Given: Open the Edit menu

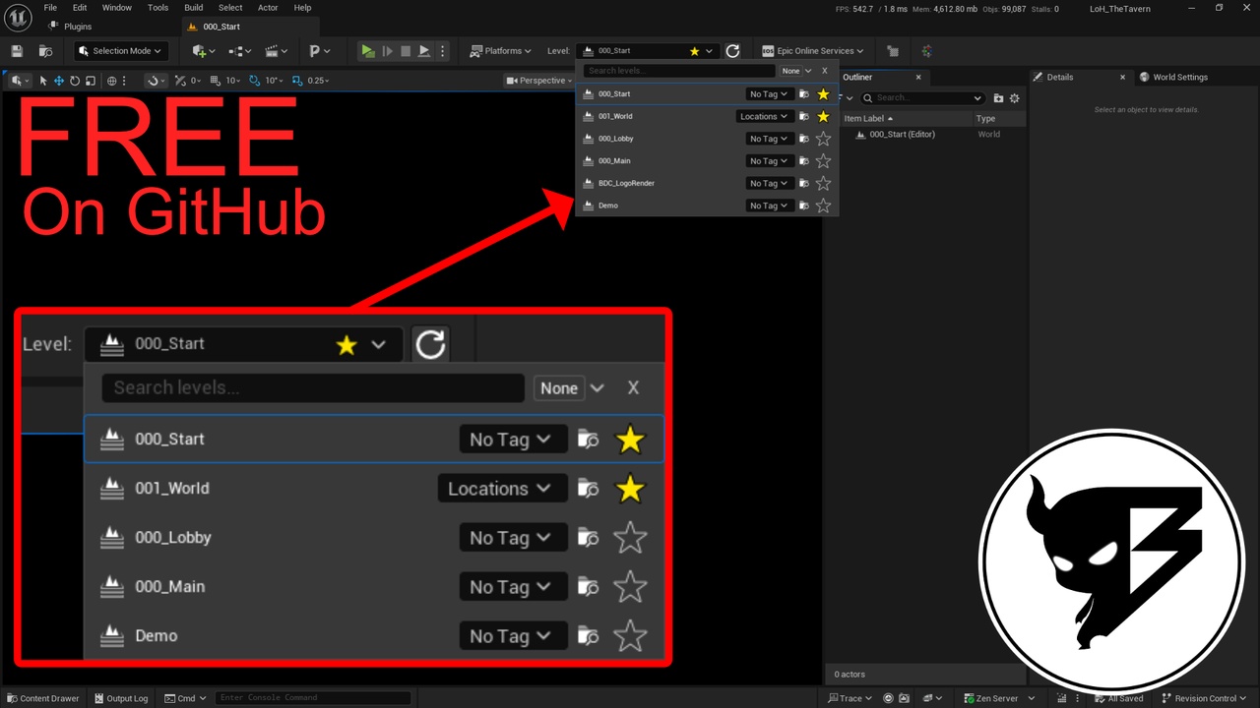Looking at the screenshot, I should tap(80, 8).
